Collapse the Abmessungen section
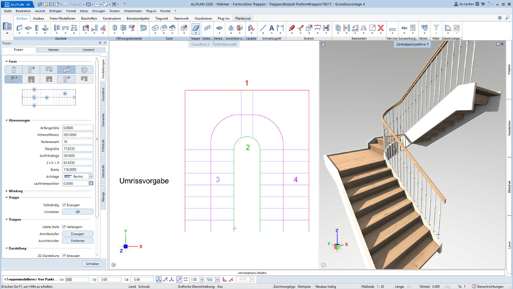This screenshot has height=289, width=513. pyautogui.click(x=7, y=120)
